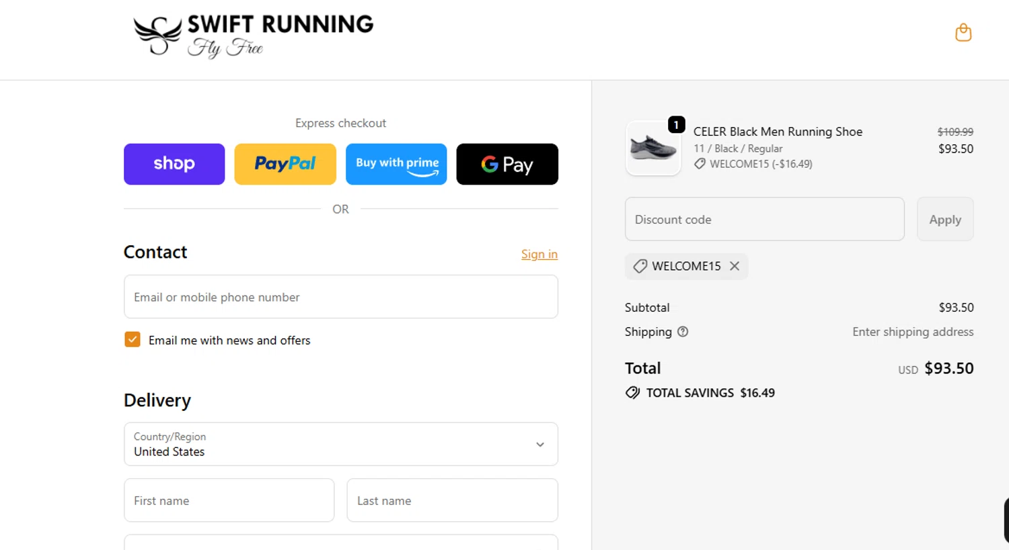Click the Express checkout heading
The width and height of the screenshot is (1009, 550).
pos(341,123)
